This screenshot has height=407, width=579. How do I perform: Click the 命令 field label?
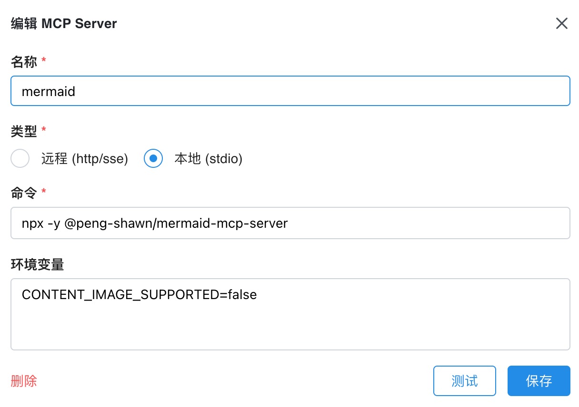(24, 193)
